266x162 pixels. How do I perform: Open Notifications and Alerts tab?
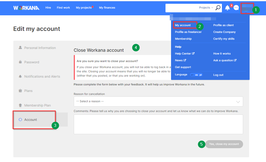click(x=42, y=76)
